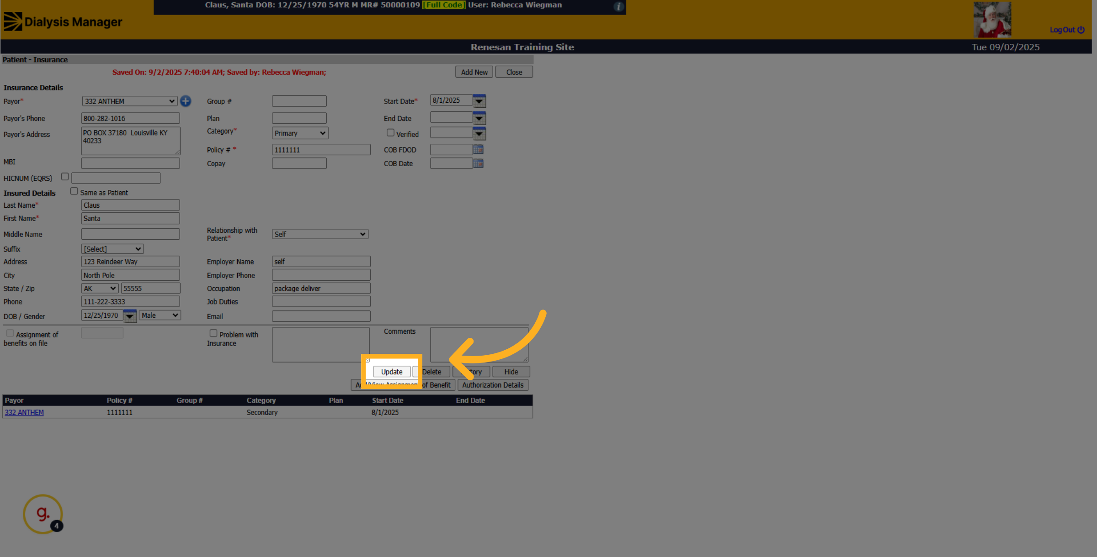This screenshot has width=1097, height=557.
Task: Click the Hide button
Action: (511, 372)
